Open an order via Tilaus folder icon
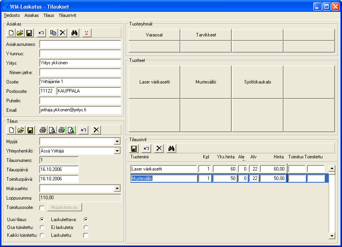Image resolution: width=342 pixels, height=247 pixels. (21, 130)
